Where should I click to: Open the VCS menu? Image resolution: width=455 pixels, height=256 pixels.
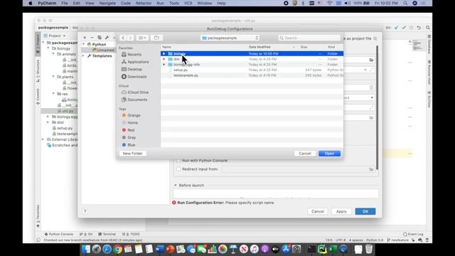(188, 3)
